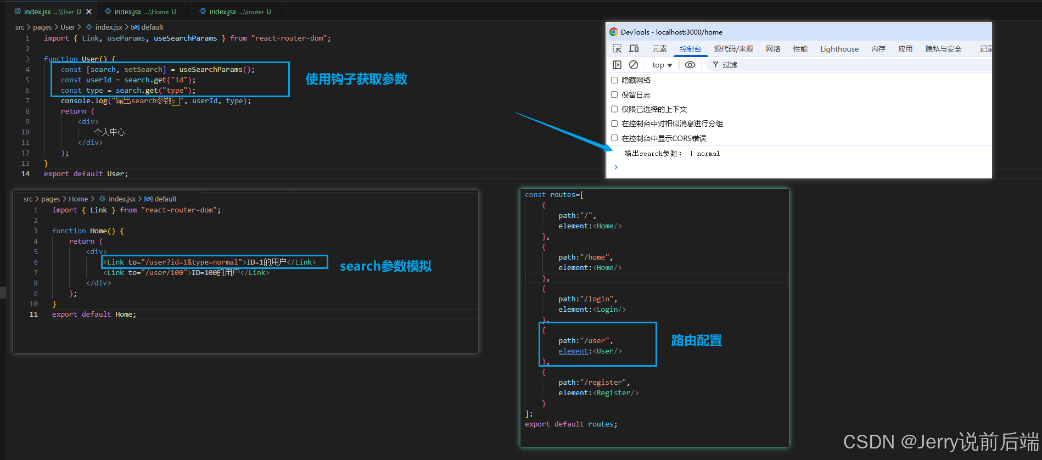Open the 'top' context dropdown
Viewport: 1042px width, 460px height.
point(662,65)
